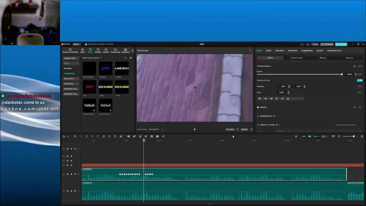
Task: Enter fullscreen preview in the player
Action: pos(252,129)
